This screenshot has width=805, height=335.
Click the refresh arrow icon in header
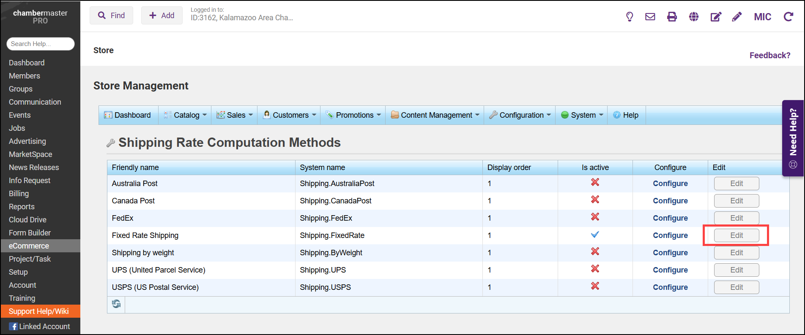[x=788, y=17]
